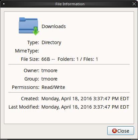Click the red X icon on Close button
Screen dimensions: 138x140
[x=114, y=131]
